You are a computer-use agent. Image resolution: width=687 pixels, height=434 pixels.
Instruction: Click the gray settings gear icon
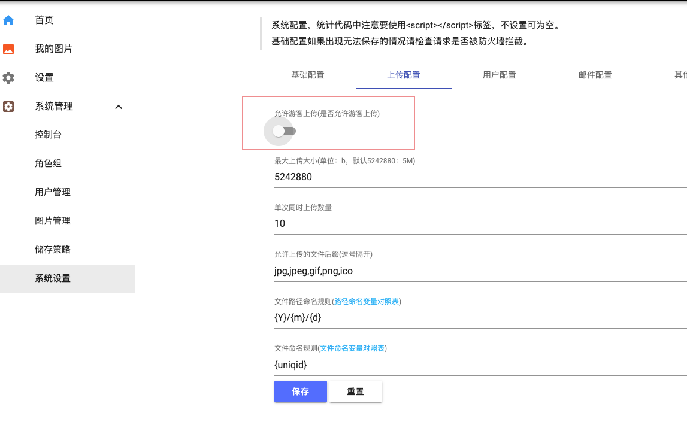tap(8, 78)
